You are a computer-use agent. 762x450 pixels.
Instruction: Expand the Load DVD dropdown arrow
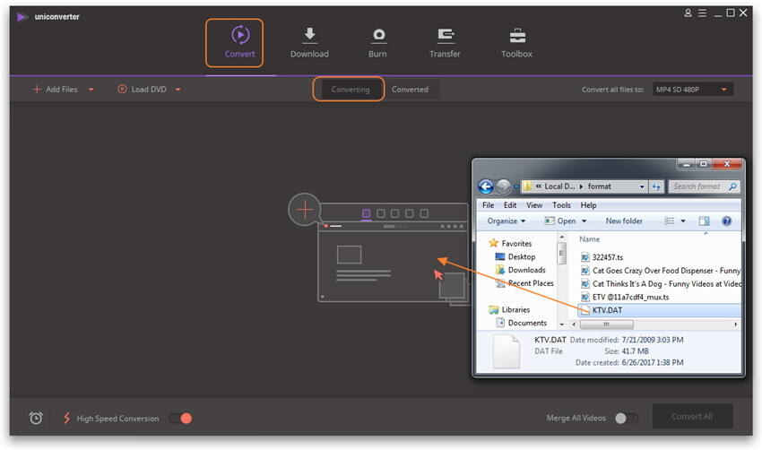click(178, 90)
